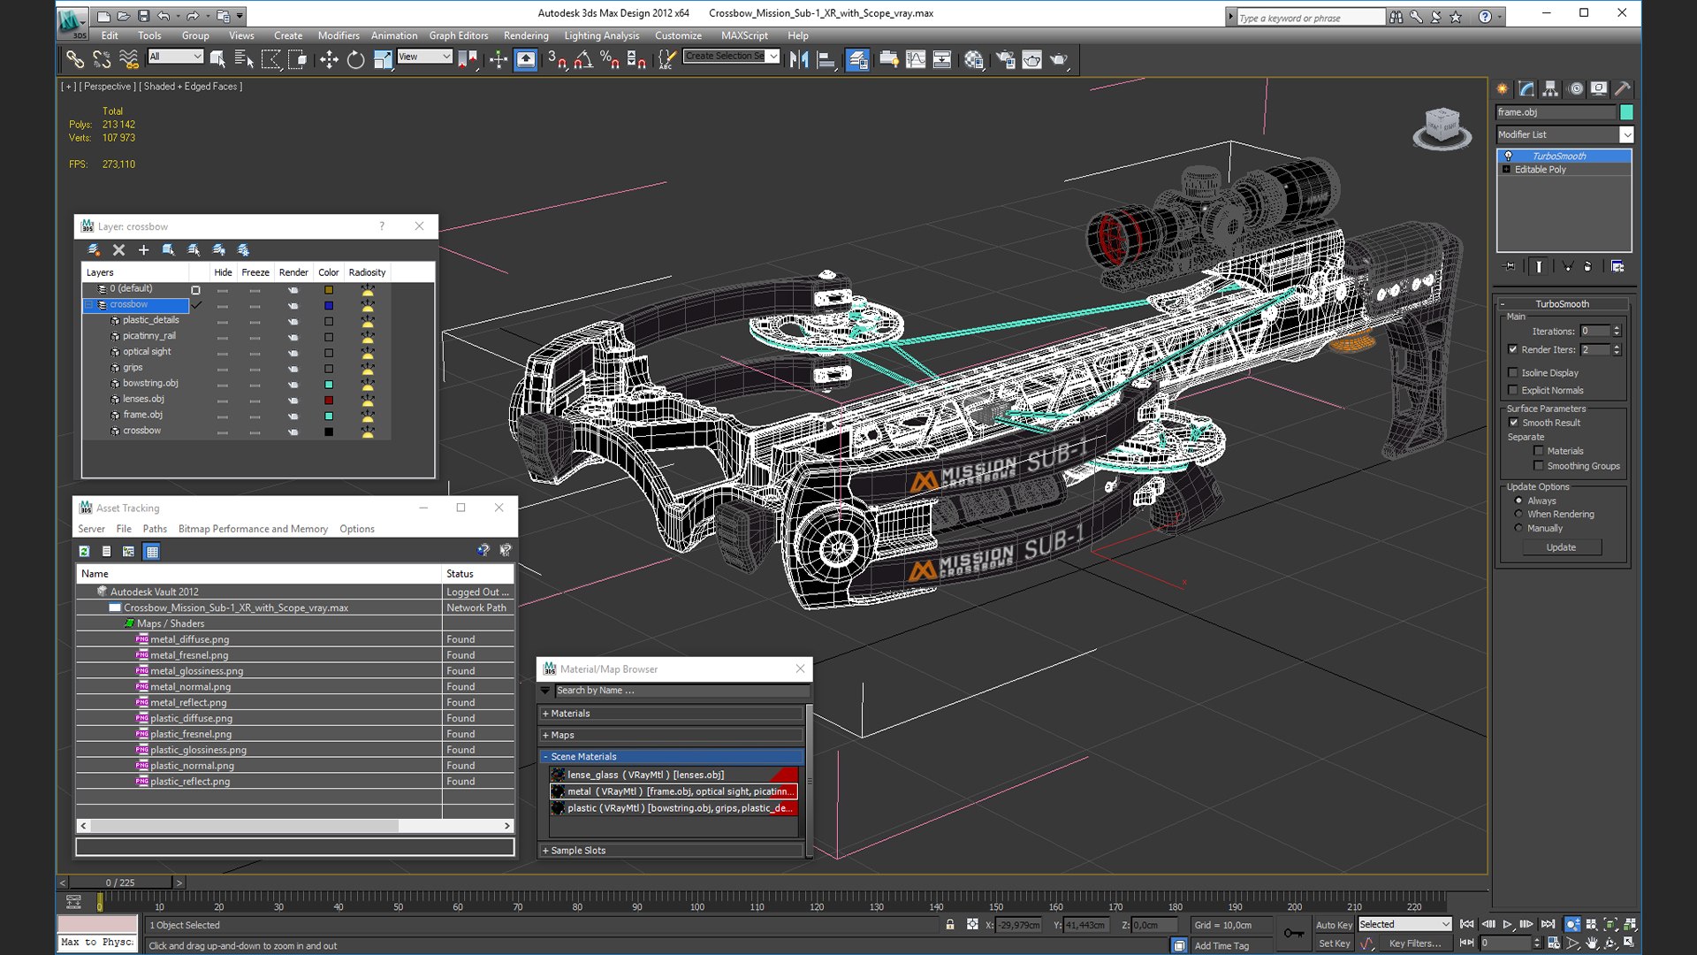Viewport: 1697px width, 955px height.
Task: Click Go to End animation button
Action: (x=1548, y=924)
